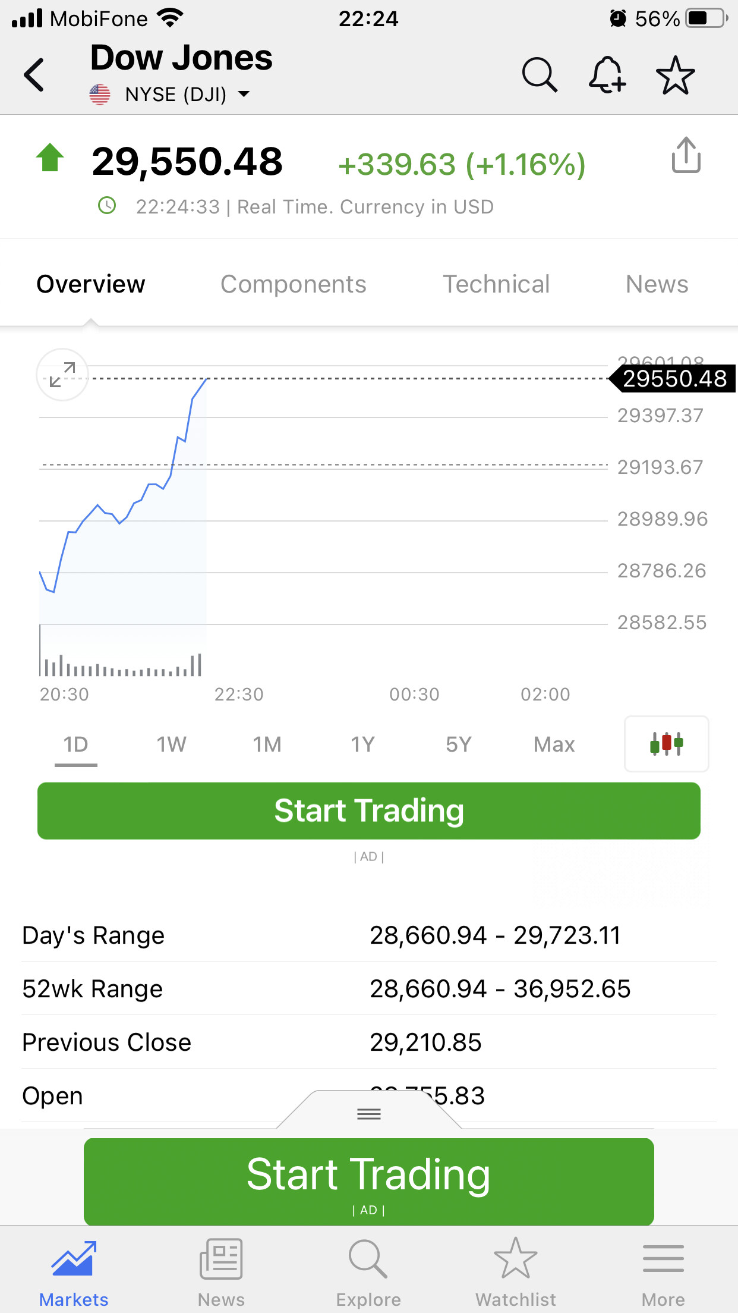The height and width of the screenshot is (1313, 738).
Task: Switch to the Technical tab
Action: tap(496, 284)
